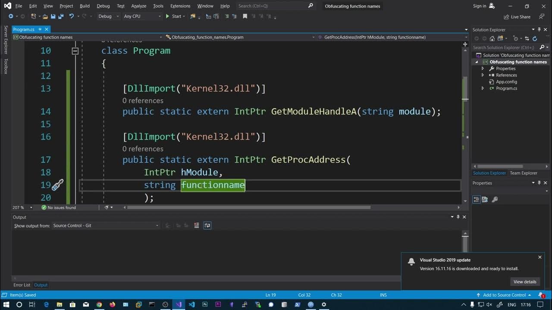
Task: Open Firefox from the taskbar
Action: [x=113, y=304]
